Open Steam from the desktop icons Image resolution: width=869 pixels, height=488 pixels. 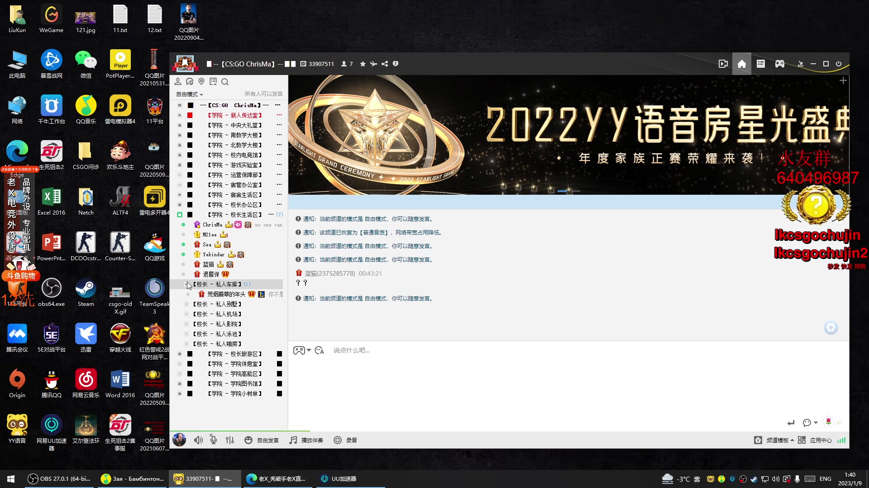(x=86, y=292)
